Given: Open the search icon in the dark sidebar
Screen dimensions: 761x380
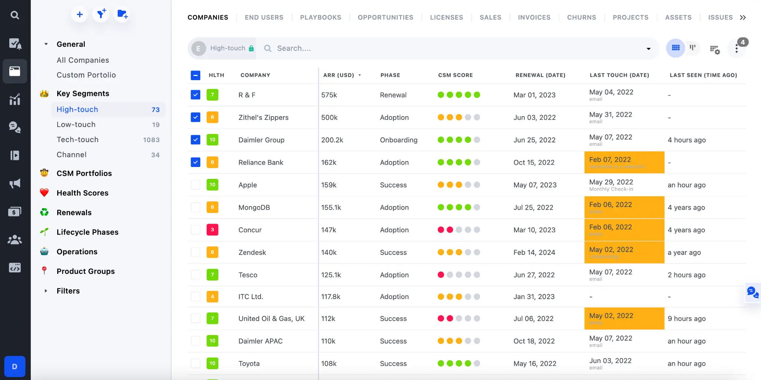Looking at the screenshot, I should [15, 15].
